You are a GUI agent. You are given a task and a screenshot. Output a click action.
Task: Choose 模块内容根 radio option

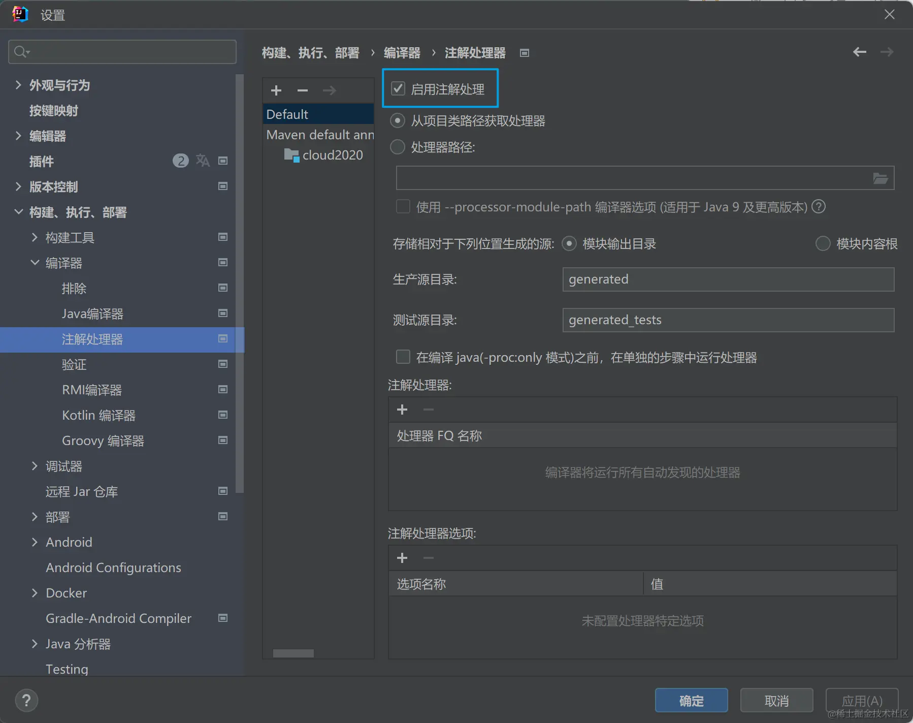823,244
